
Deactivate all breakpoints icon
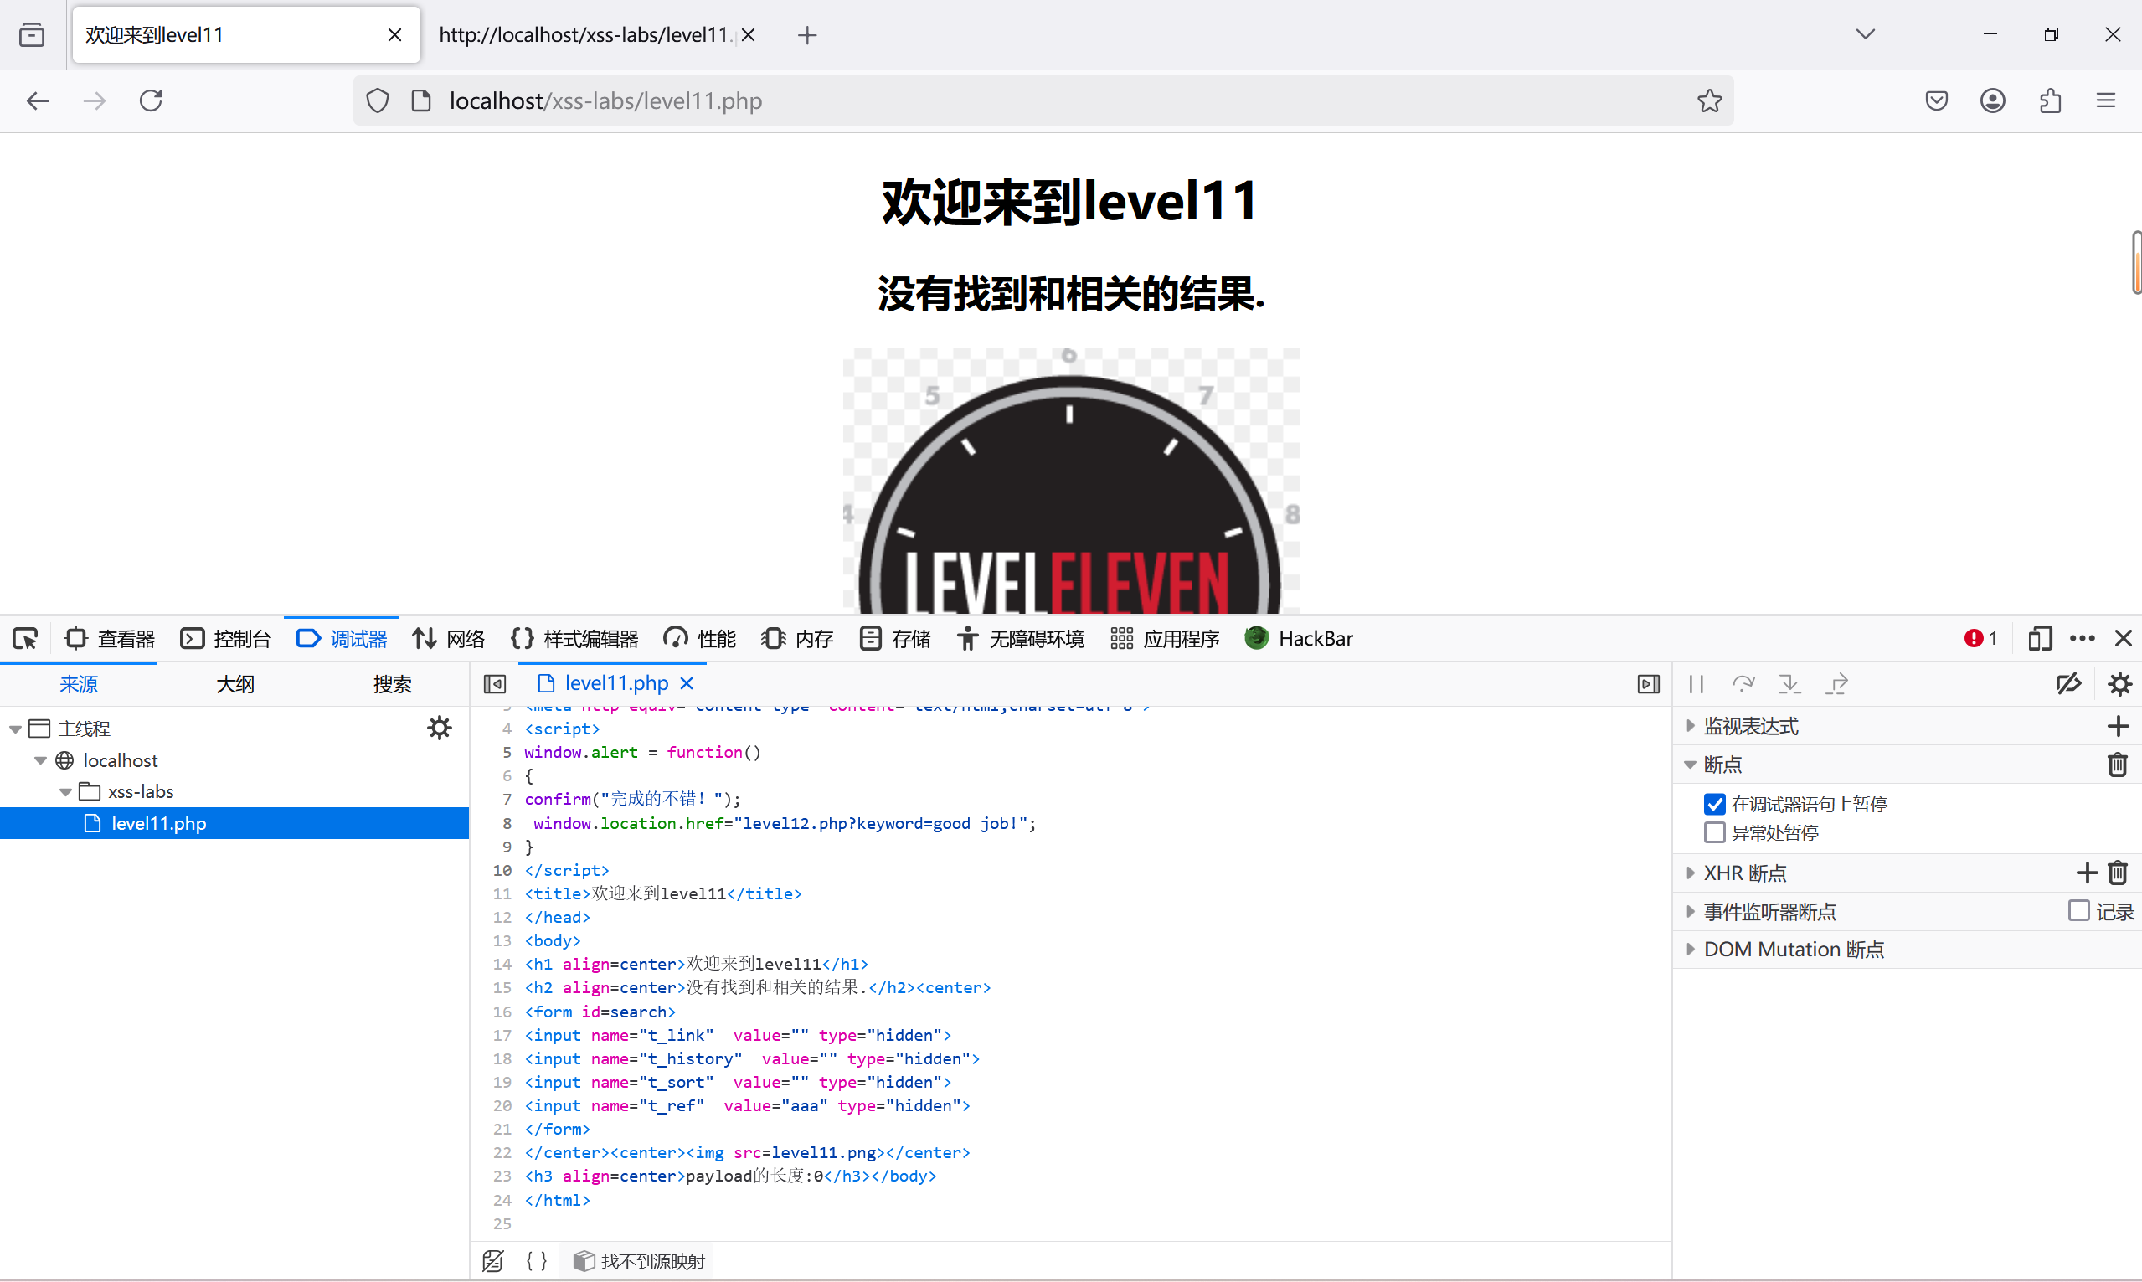(2067, 684)
